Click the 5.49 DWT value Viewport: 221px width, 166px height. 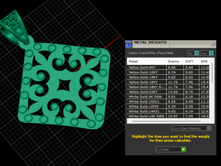pyautogui.click(x=189, y=101)
